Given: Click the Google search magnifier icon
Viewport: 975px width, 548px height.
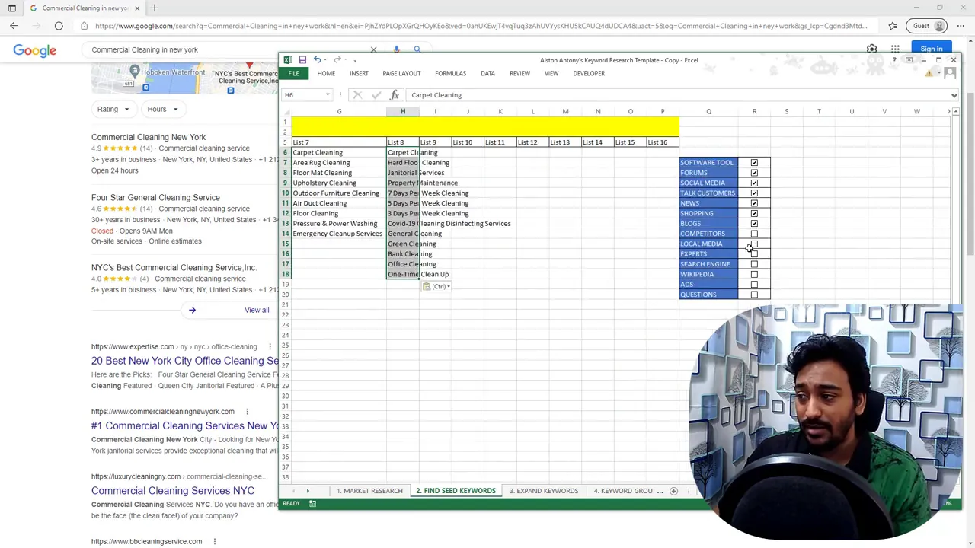Looking at the screenshot, I should pyautogui.click(x=417, y=49).
